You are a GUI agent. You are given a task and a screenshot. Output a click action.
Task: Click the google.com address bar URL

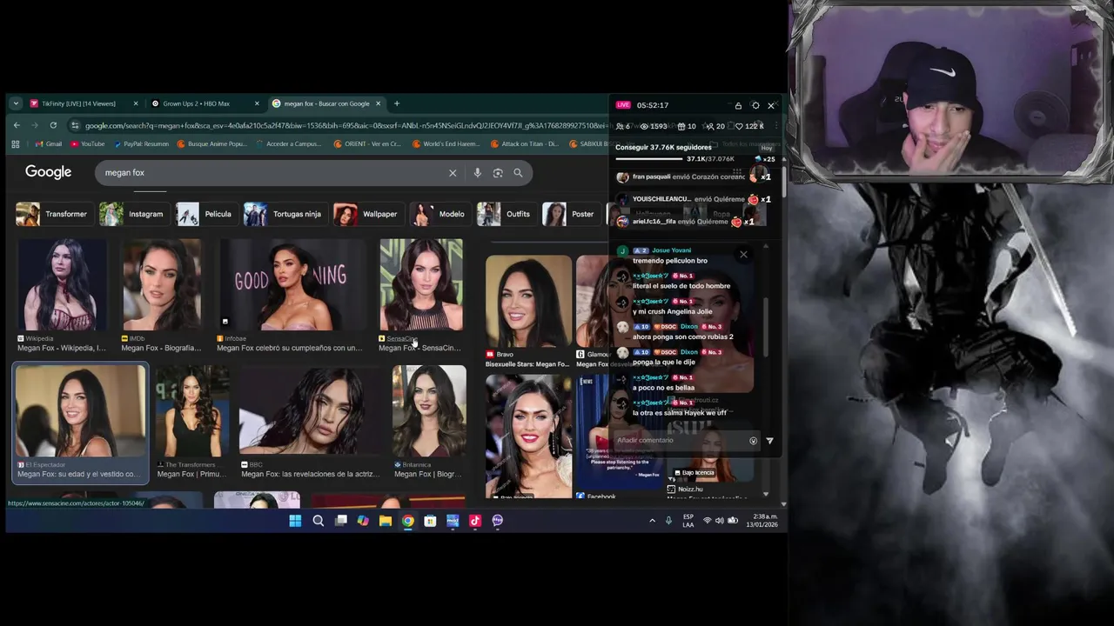[346, 125]
